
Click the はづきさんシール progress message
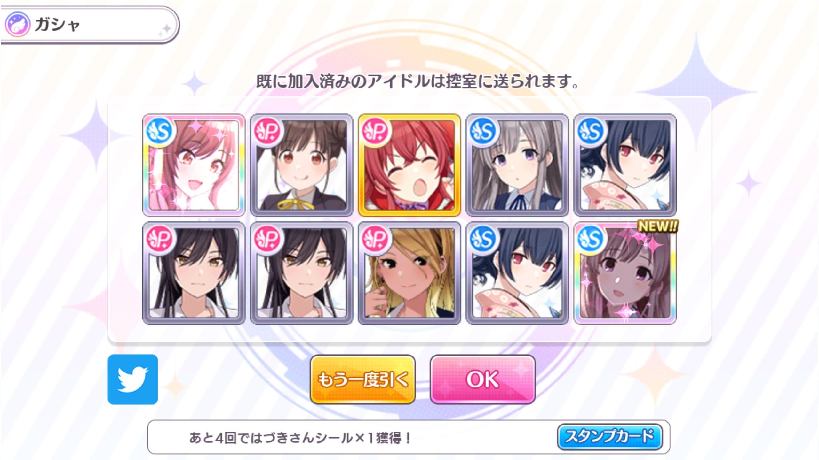point(300,437)
